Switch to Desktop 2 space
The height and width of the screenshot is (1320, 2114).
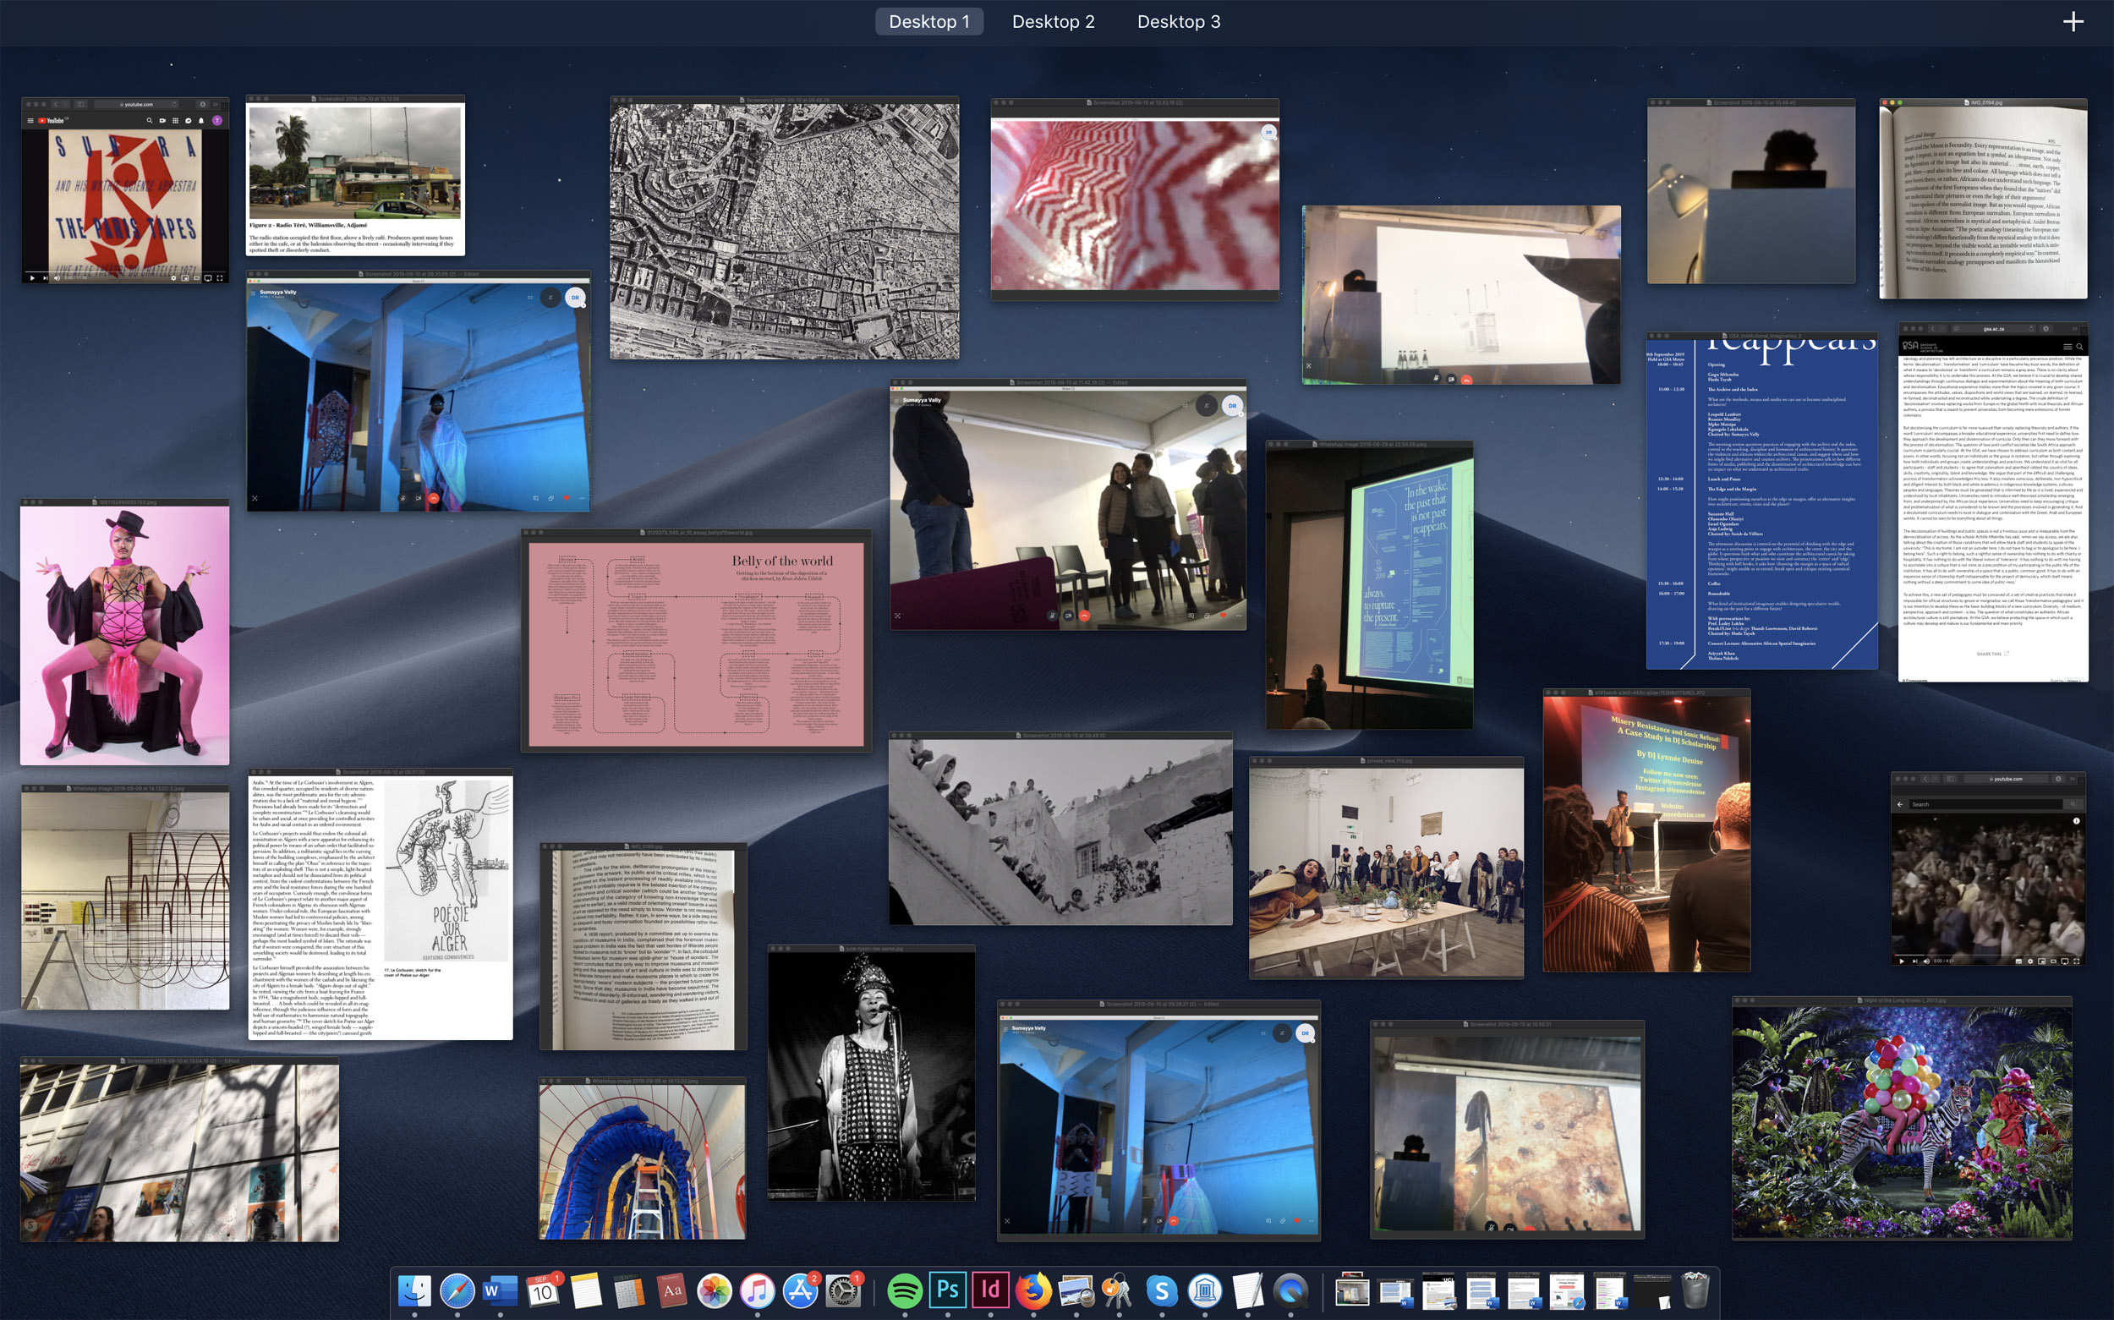(x=1053, y=22)
